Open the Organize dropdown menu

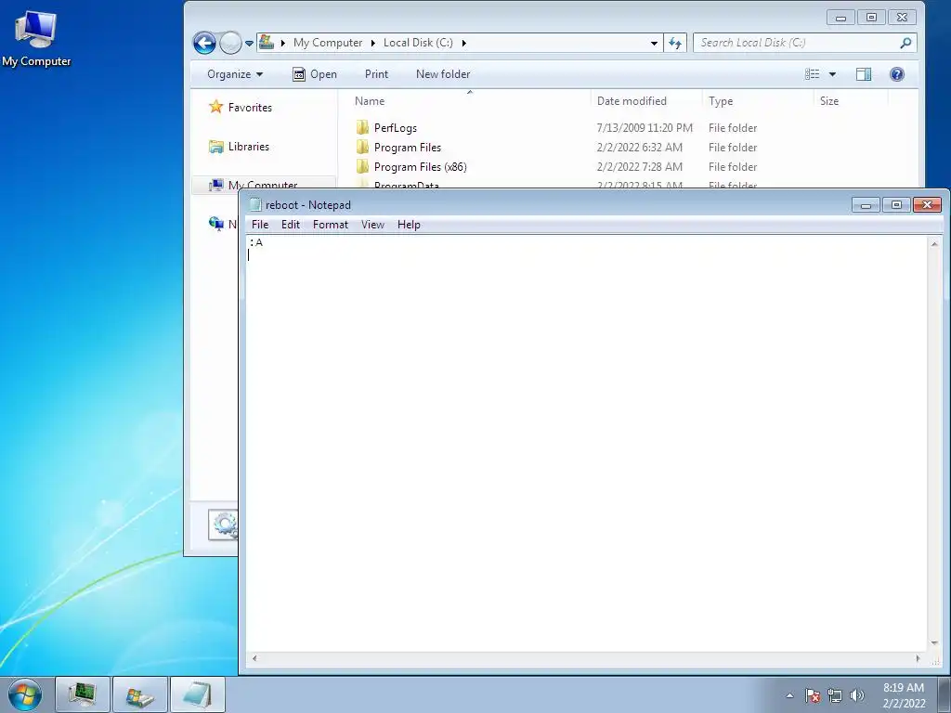(x=235, y=74)
